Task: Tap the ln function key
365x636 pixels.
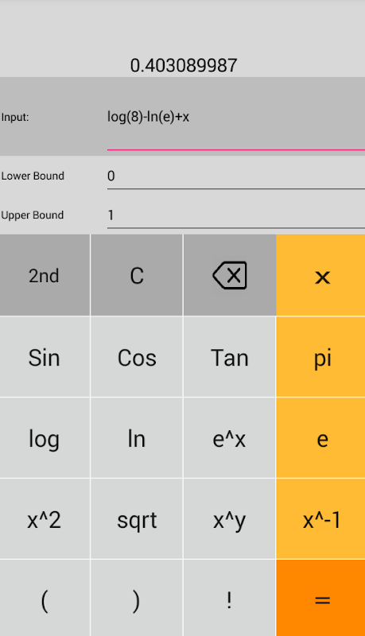Action: click(137, 438)
